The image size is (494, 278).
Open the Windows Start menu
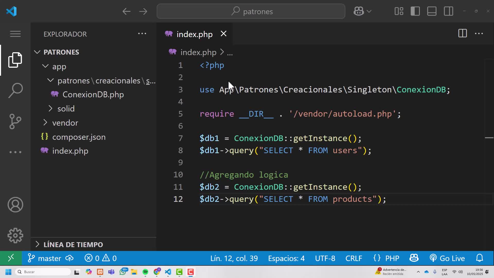coord(8,272)
